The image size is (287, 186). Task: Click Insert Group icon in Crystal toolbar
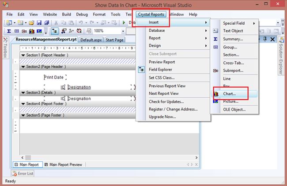point(17,31)
